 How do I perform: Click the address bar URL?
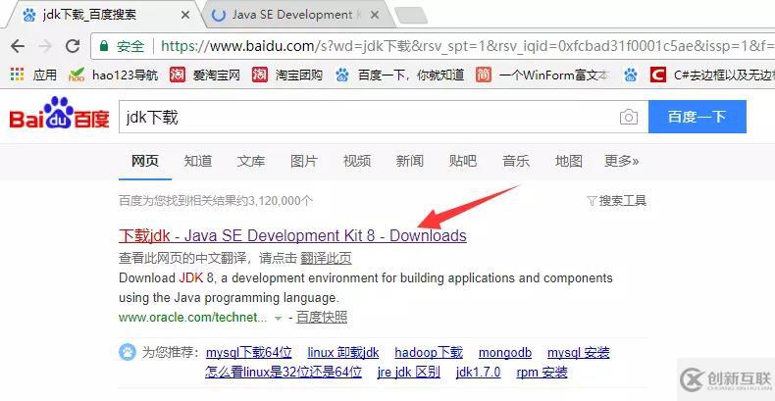(x=467, y=46)
